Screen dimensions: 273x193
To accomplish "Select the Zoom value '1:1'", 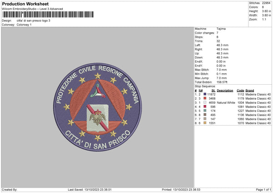I will pyautogui.click(x=264, y=19).
